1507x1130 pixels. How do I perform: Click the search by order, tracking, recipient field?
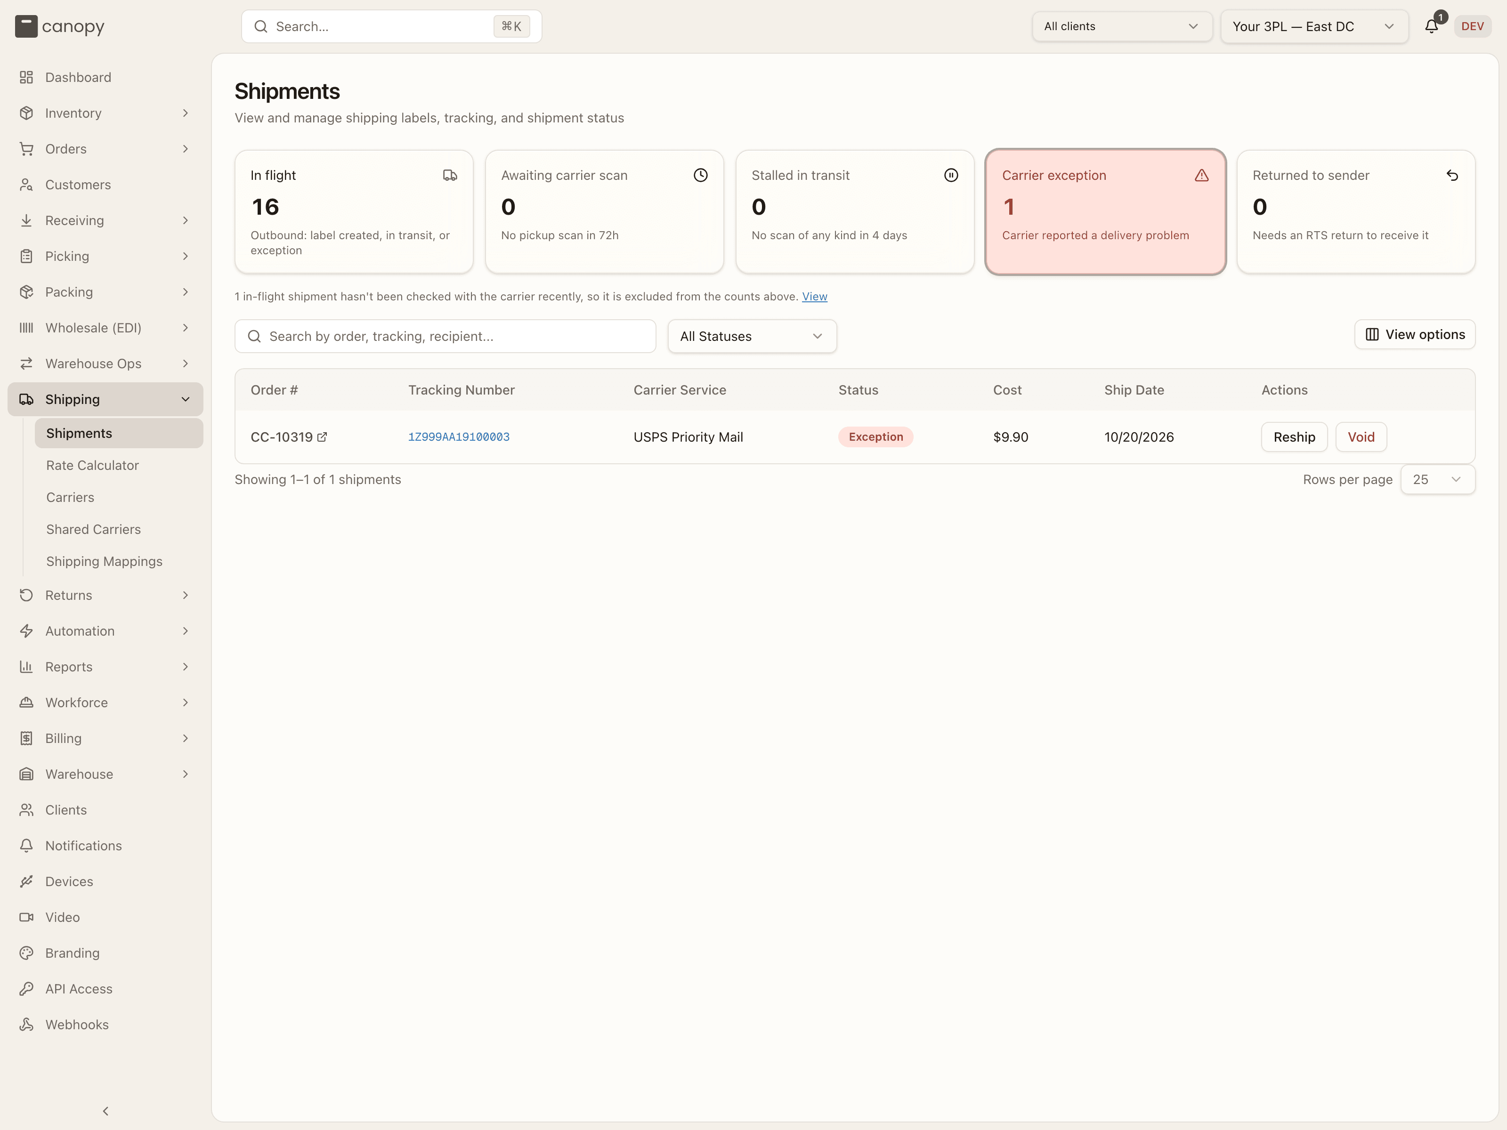tap(446, 337)
